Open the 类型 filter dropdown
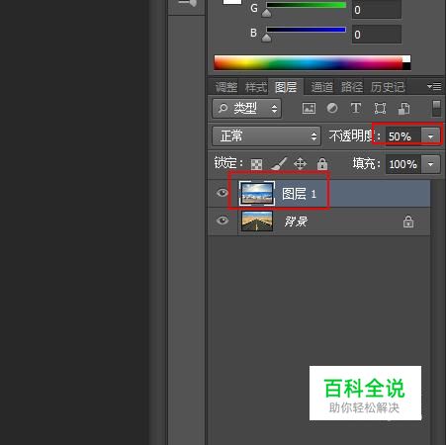This screenshot has width=446, height=445. [x=246, y=108]
